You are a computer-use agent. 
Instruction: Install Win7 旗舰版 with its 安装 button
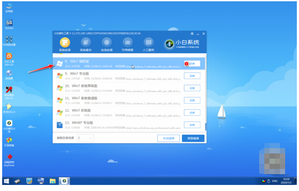point(192,64)
